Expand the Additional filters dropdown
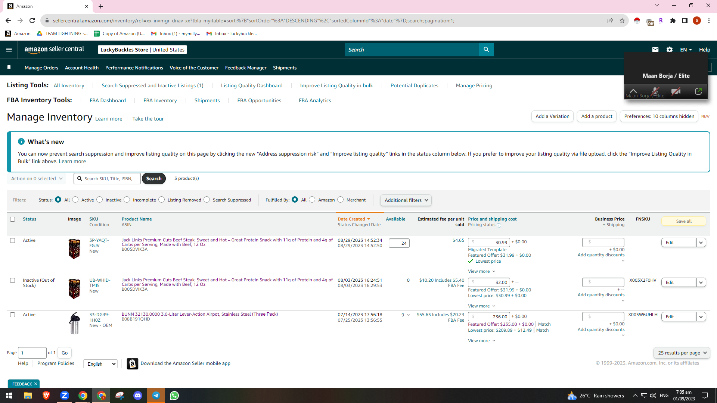 point(406,200)
